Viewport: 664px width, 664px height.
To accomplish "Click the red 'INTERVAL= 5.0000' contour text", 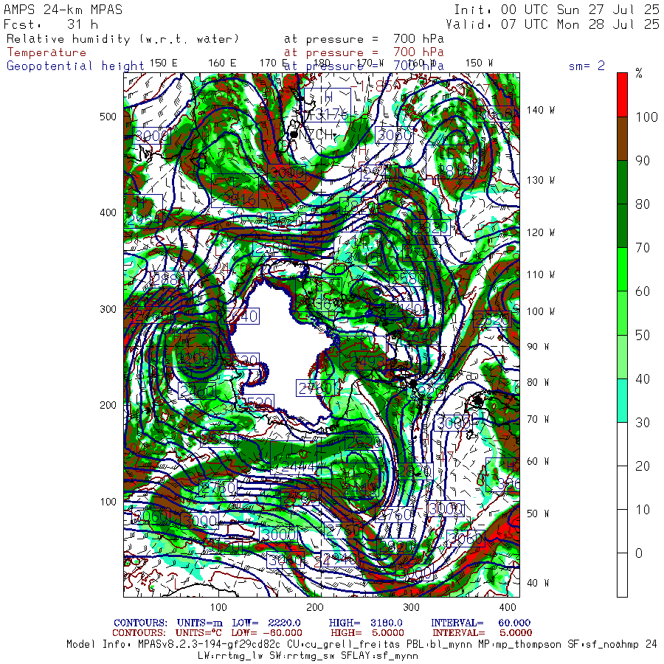I will tap(482, 633).
